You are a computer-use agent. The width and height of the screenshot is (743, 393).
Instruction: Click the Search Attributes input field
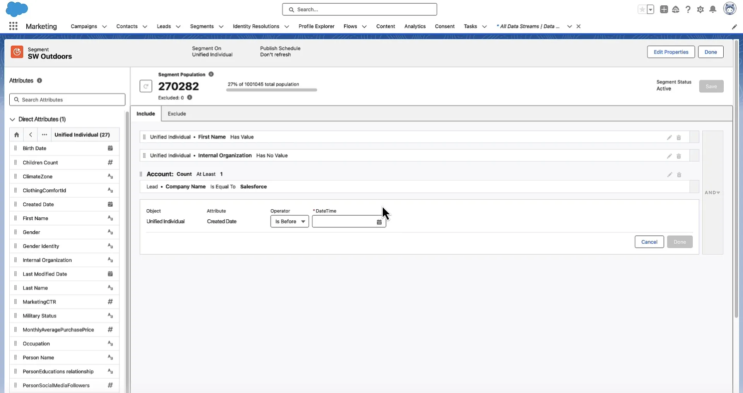click(x=67, y=99)
